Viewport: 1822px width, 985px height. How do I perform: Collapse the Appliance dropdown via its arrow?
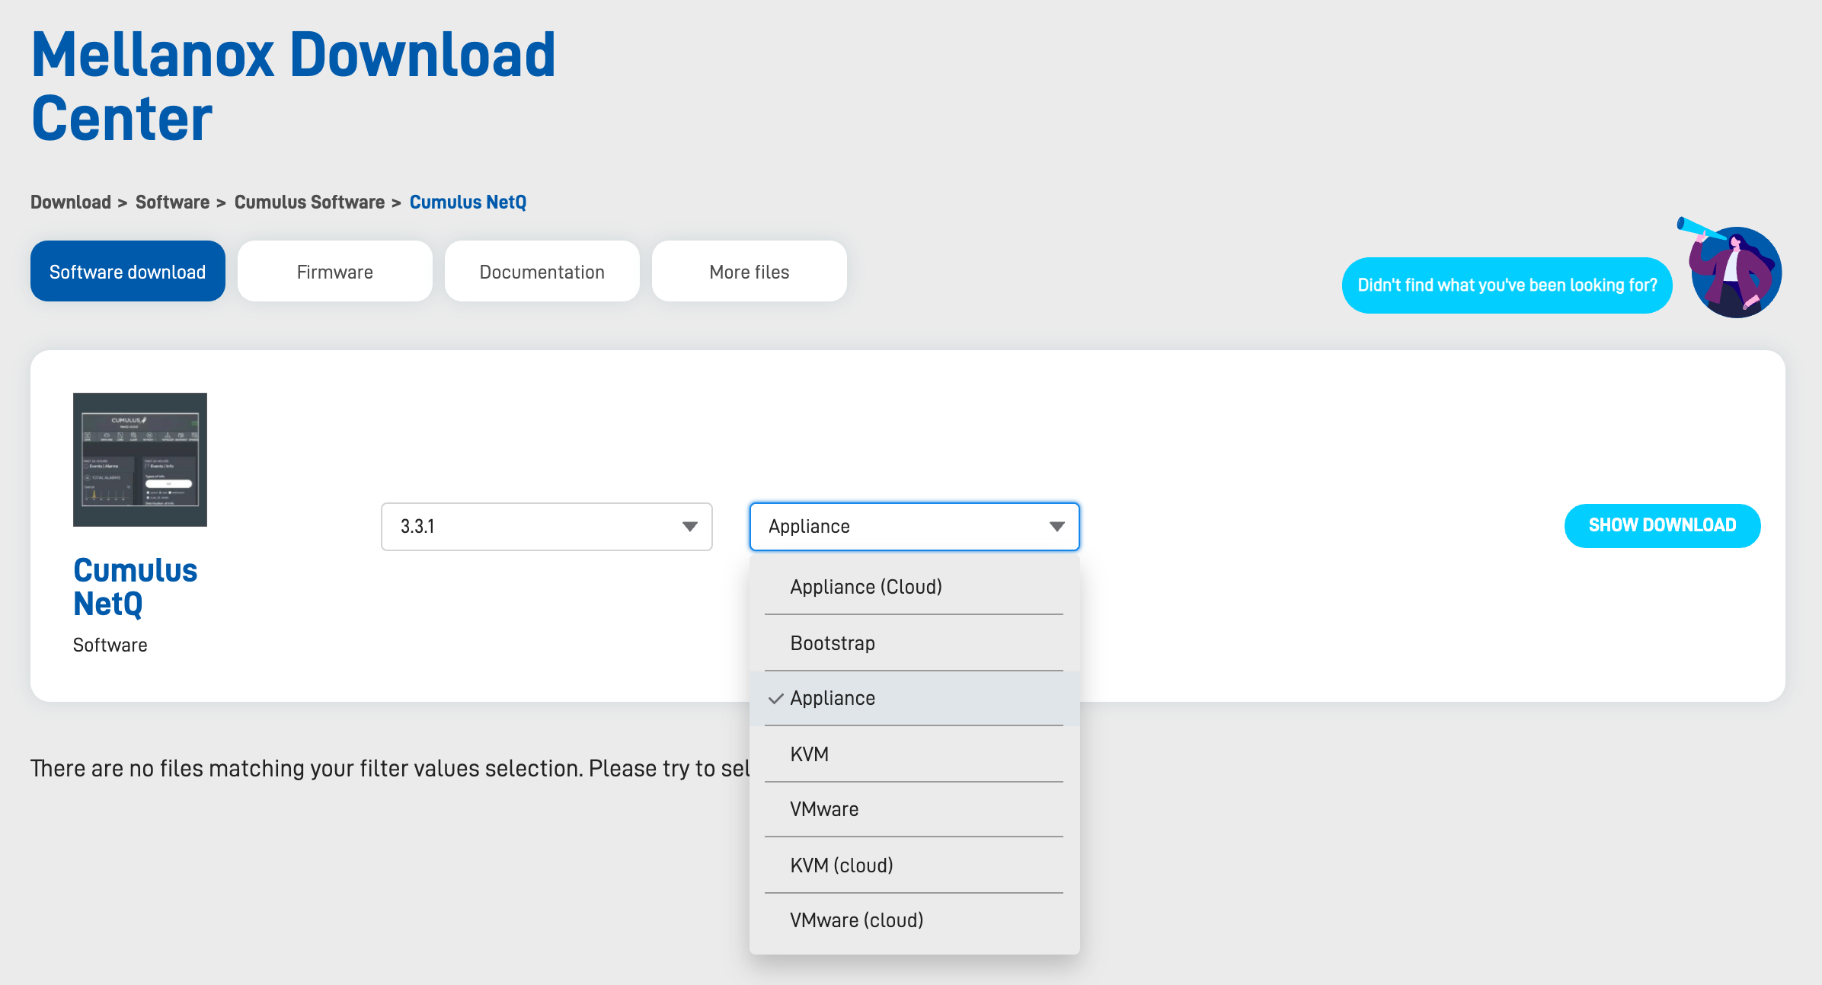(x=1056, y=527)
